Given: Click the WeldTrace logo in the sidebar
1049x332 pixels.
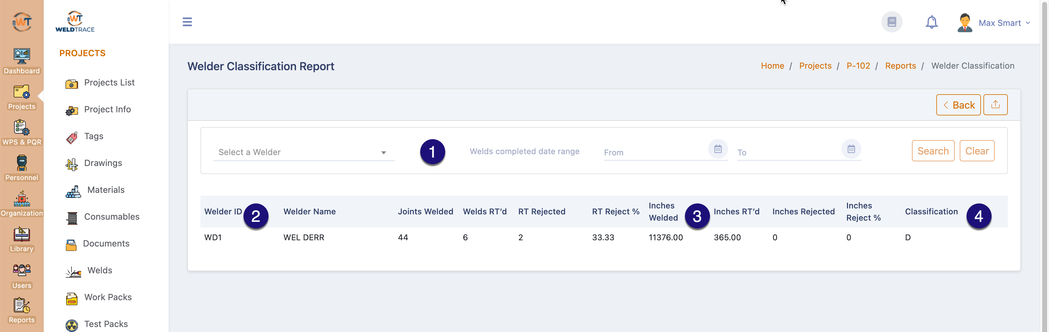Looking at the screenshot, I should [75, 22].
